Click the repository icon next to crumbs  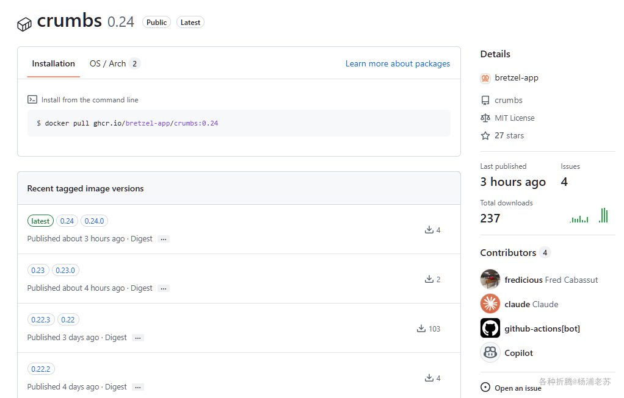coord(485,100)
